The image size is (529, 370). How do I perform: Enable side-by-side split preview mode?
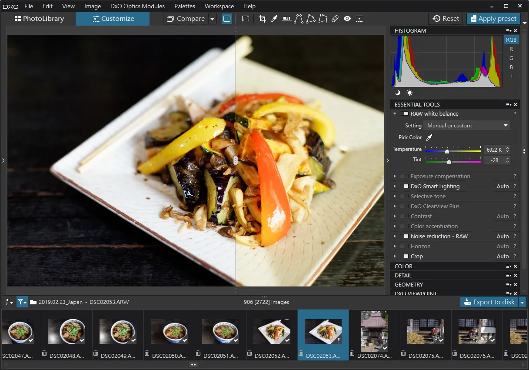(x=227, y=19)
